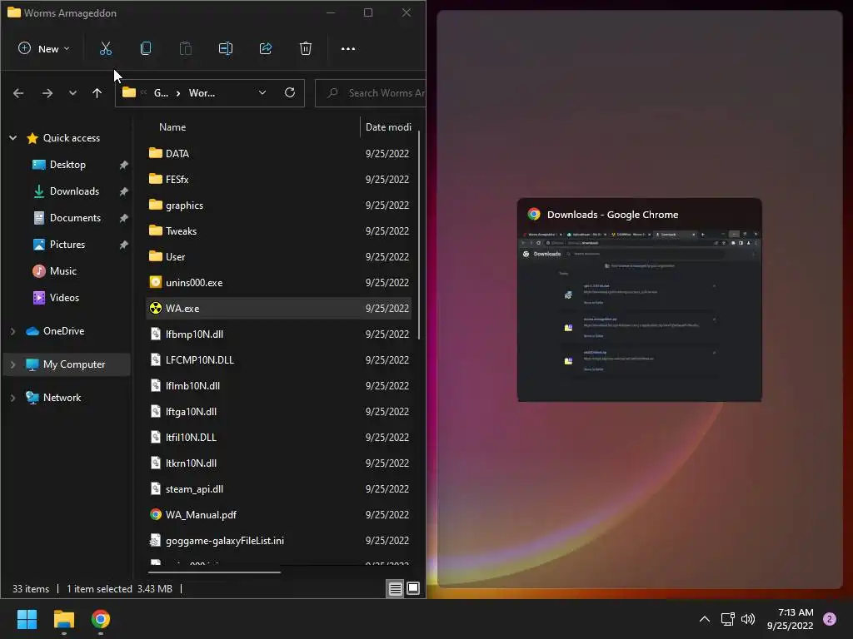This screenshot has width=853, height=639.
Task: Switch to Large icons view layout
Action: [x=413, y=588]
